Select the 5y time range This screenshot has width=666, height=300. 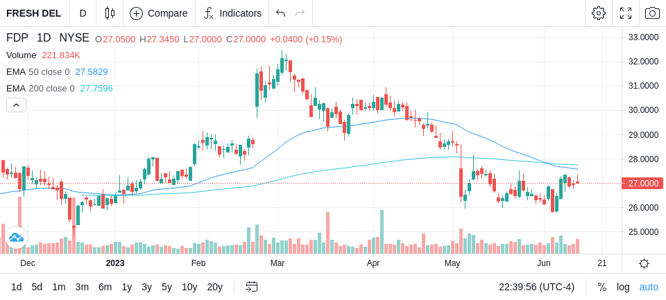166,288
